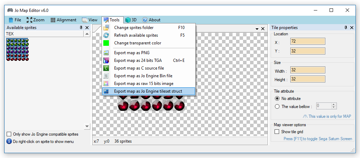
Task: Click the green C source file icon
Action: 106,68
